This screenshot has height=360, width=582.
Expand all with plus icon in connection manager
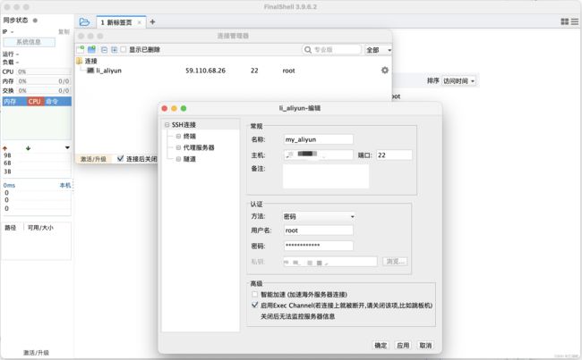[115, 50]
